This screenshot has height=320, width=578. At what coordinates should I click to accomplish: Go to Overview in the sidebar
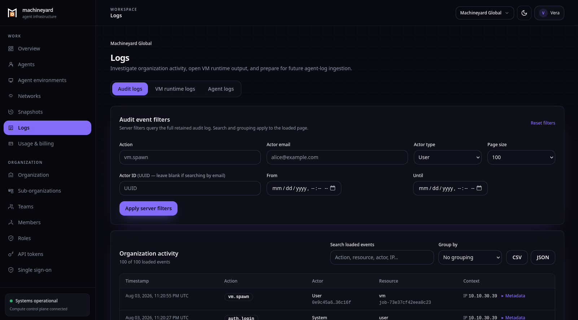[47, 49]
